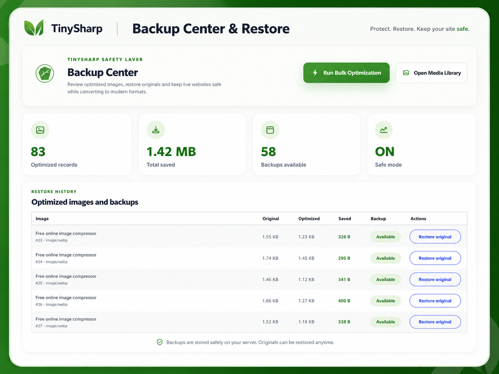499x374 pixels.
Task: Click optimized size 1.23 KB
Action: 306,237
